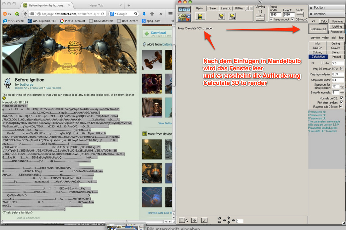Show previous toolbar tabs with left arrow
This screenshot has width=346, height=230.
click(247, 8)
